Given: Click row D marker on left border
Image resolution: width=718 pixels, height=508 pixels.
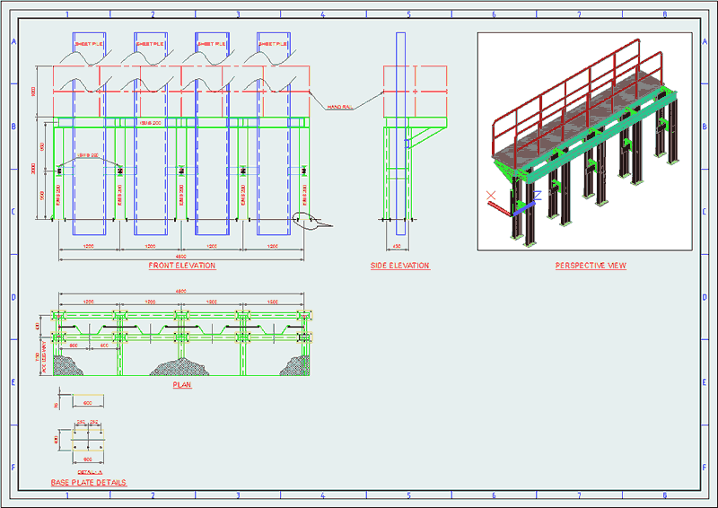Looking at the screenshot, I should (13, 297).
